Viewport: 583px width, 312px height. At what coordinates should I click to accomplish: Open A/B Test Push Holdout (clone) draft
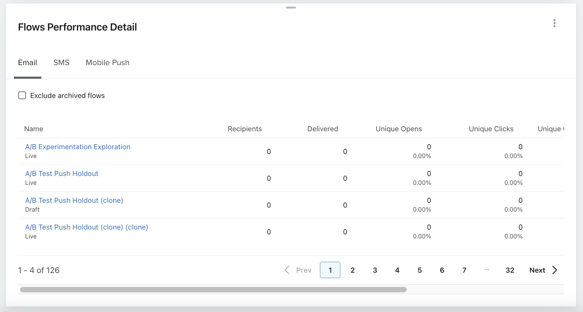[74, 200]
